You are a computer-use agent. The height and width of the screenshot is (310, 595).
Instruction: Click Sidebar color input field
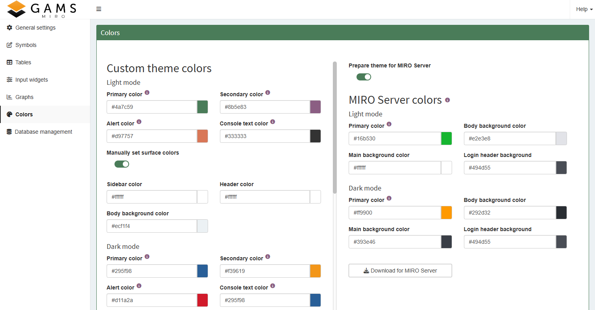click(152, 197)
